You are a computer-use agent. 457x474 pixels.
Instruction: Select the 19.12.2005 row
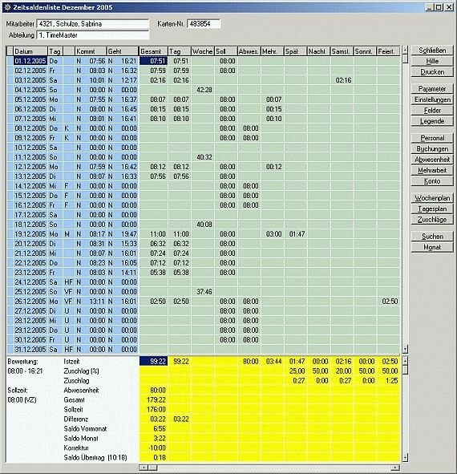click(x=203, y=234)
